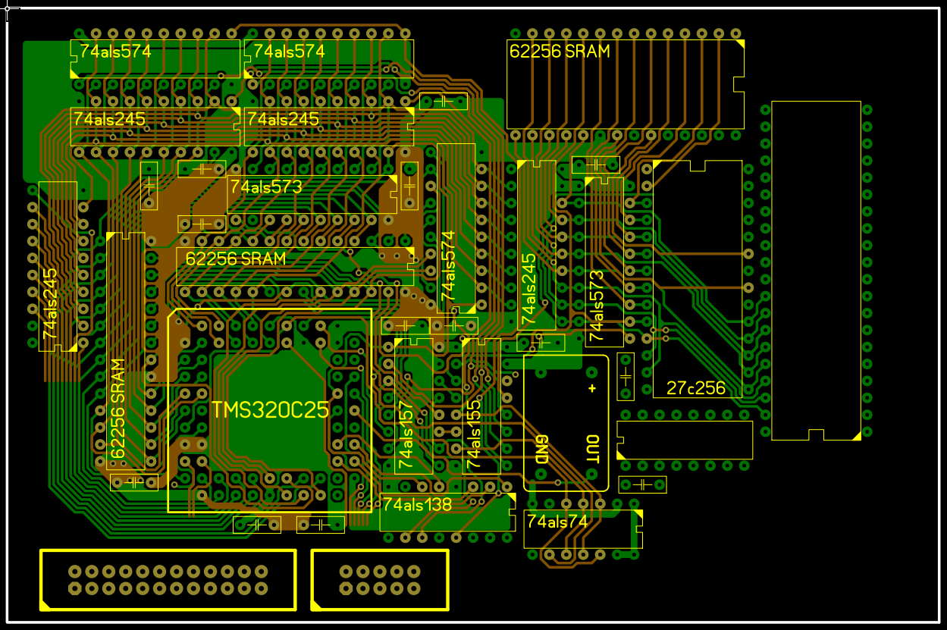Click the smaller two-row header connector outline
The image size is (947, 630).
[380, 580]
